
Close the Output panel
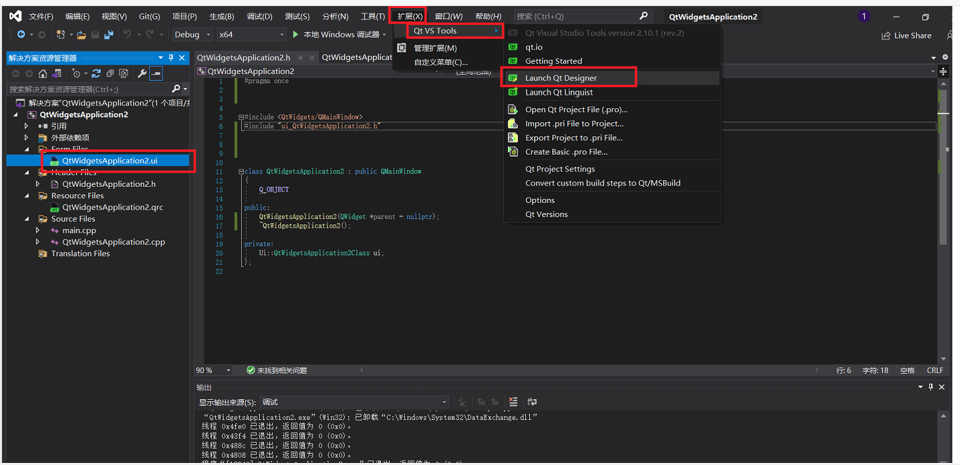click(942, 387)
